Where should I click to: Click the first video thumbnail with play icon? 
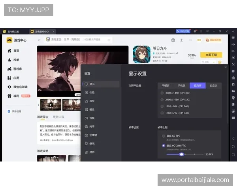pyautogui.click(x=51, y=104)
